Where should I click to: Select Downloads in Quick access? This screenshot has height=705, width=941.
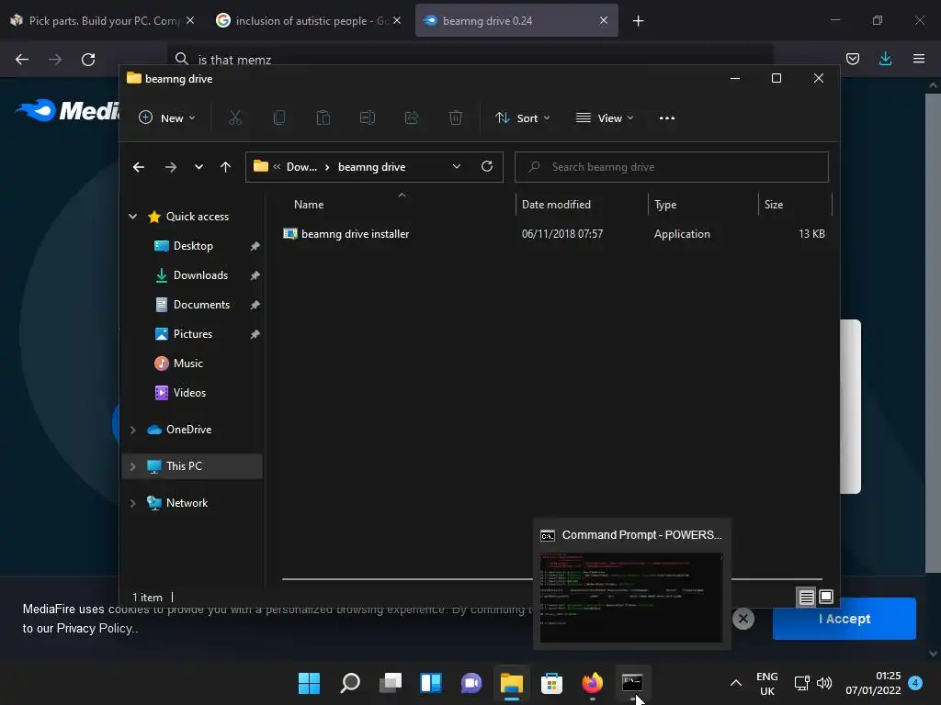point(200,275)
